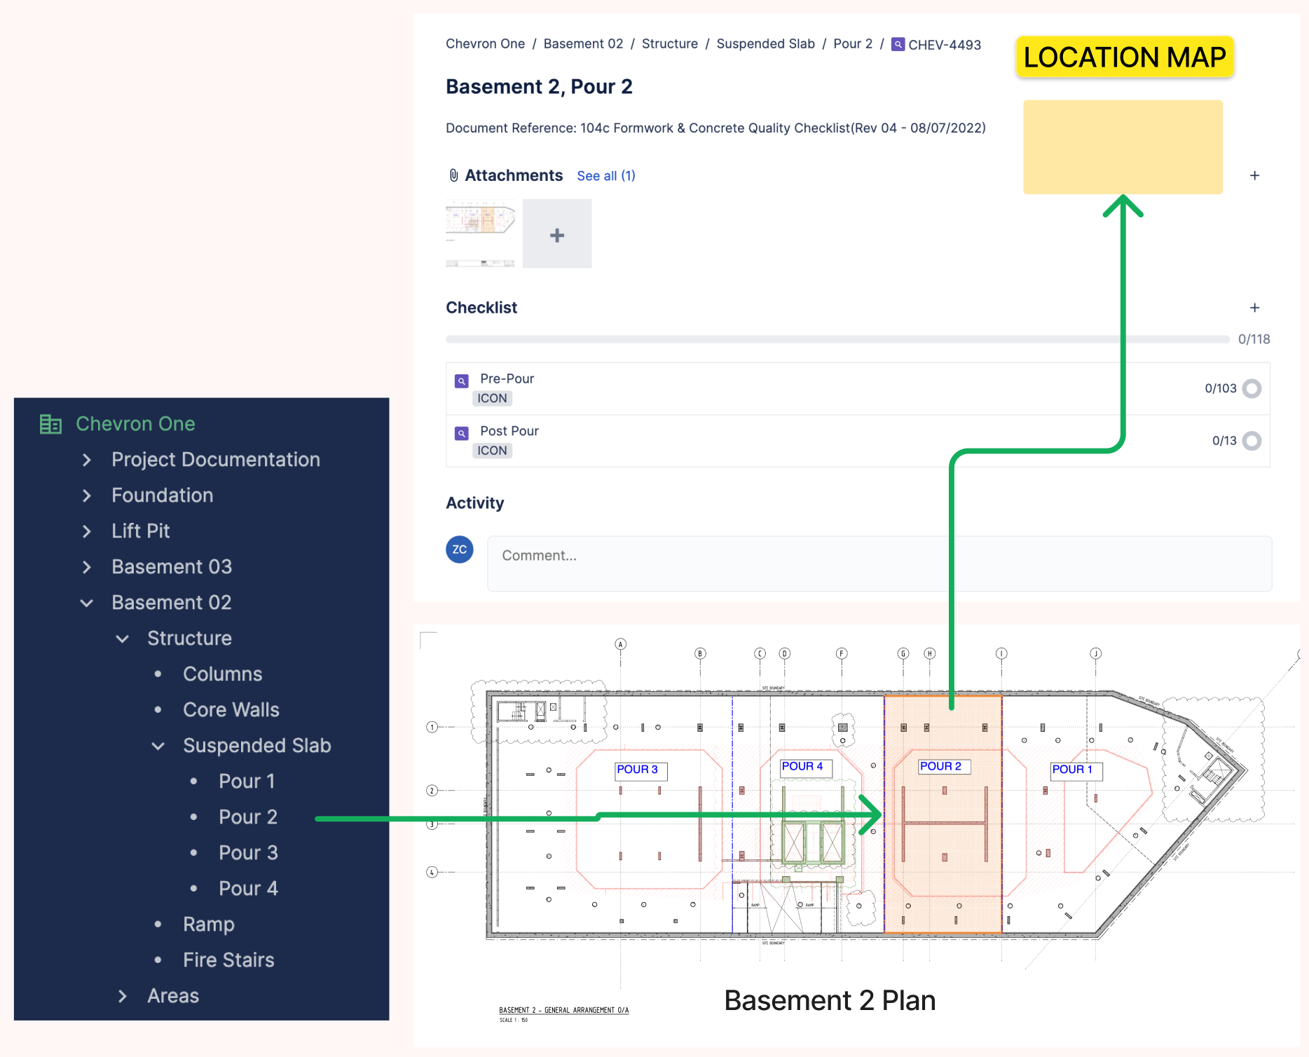1309x1057 pixels.
Task: Open Structure in the breadcrumb
Action: tap(670, 43)
